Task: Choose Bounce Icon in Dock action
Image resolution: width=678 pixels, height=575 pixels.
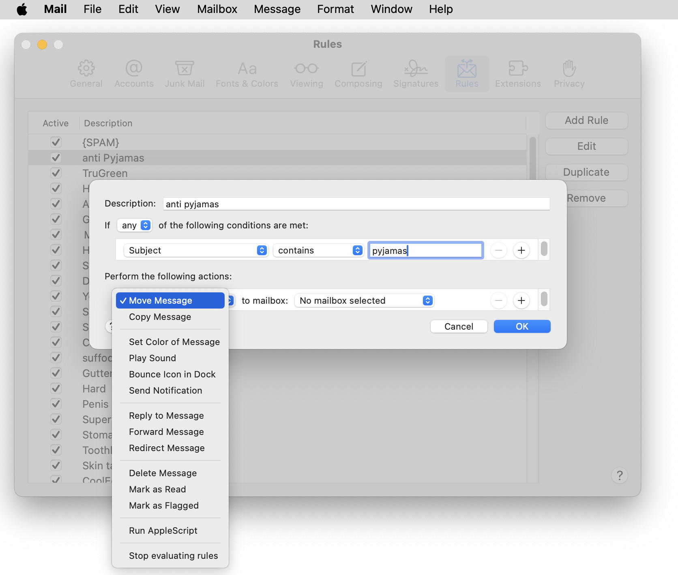Action: pyautogui.click(x=170, y=374)
